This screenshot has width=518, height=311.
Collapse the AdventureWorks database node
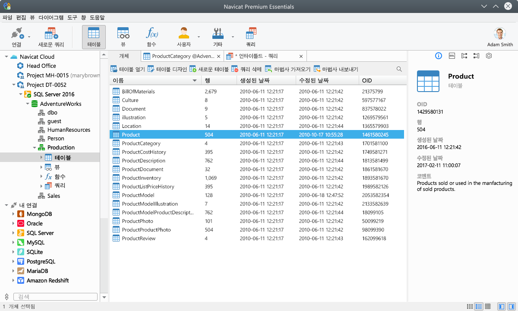click(27, 104)
